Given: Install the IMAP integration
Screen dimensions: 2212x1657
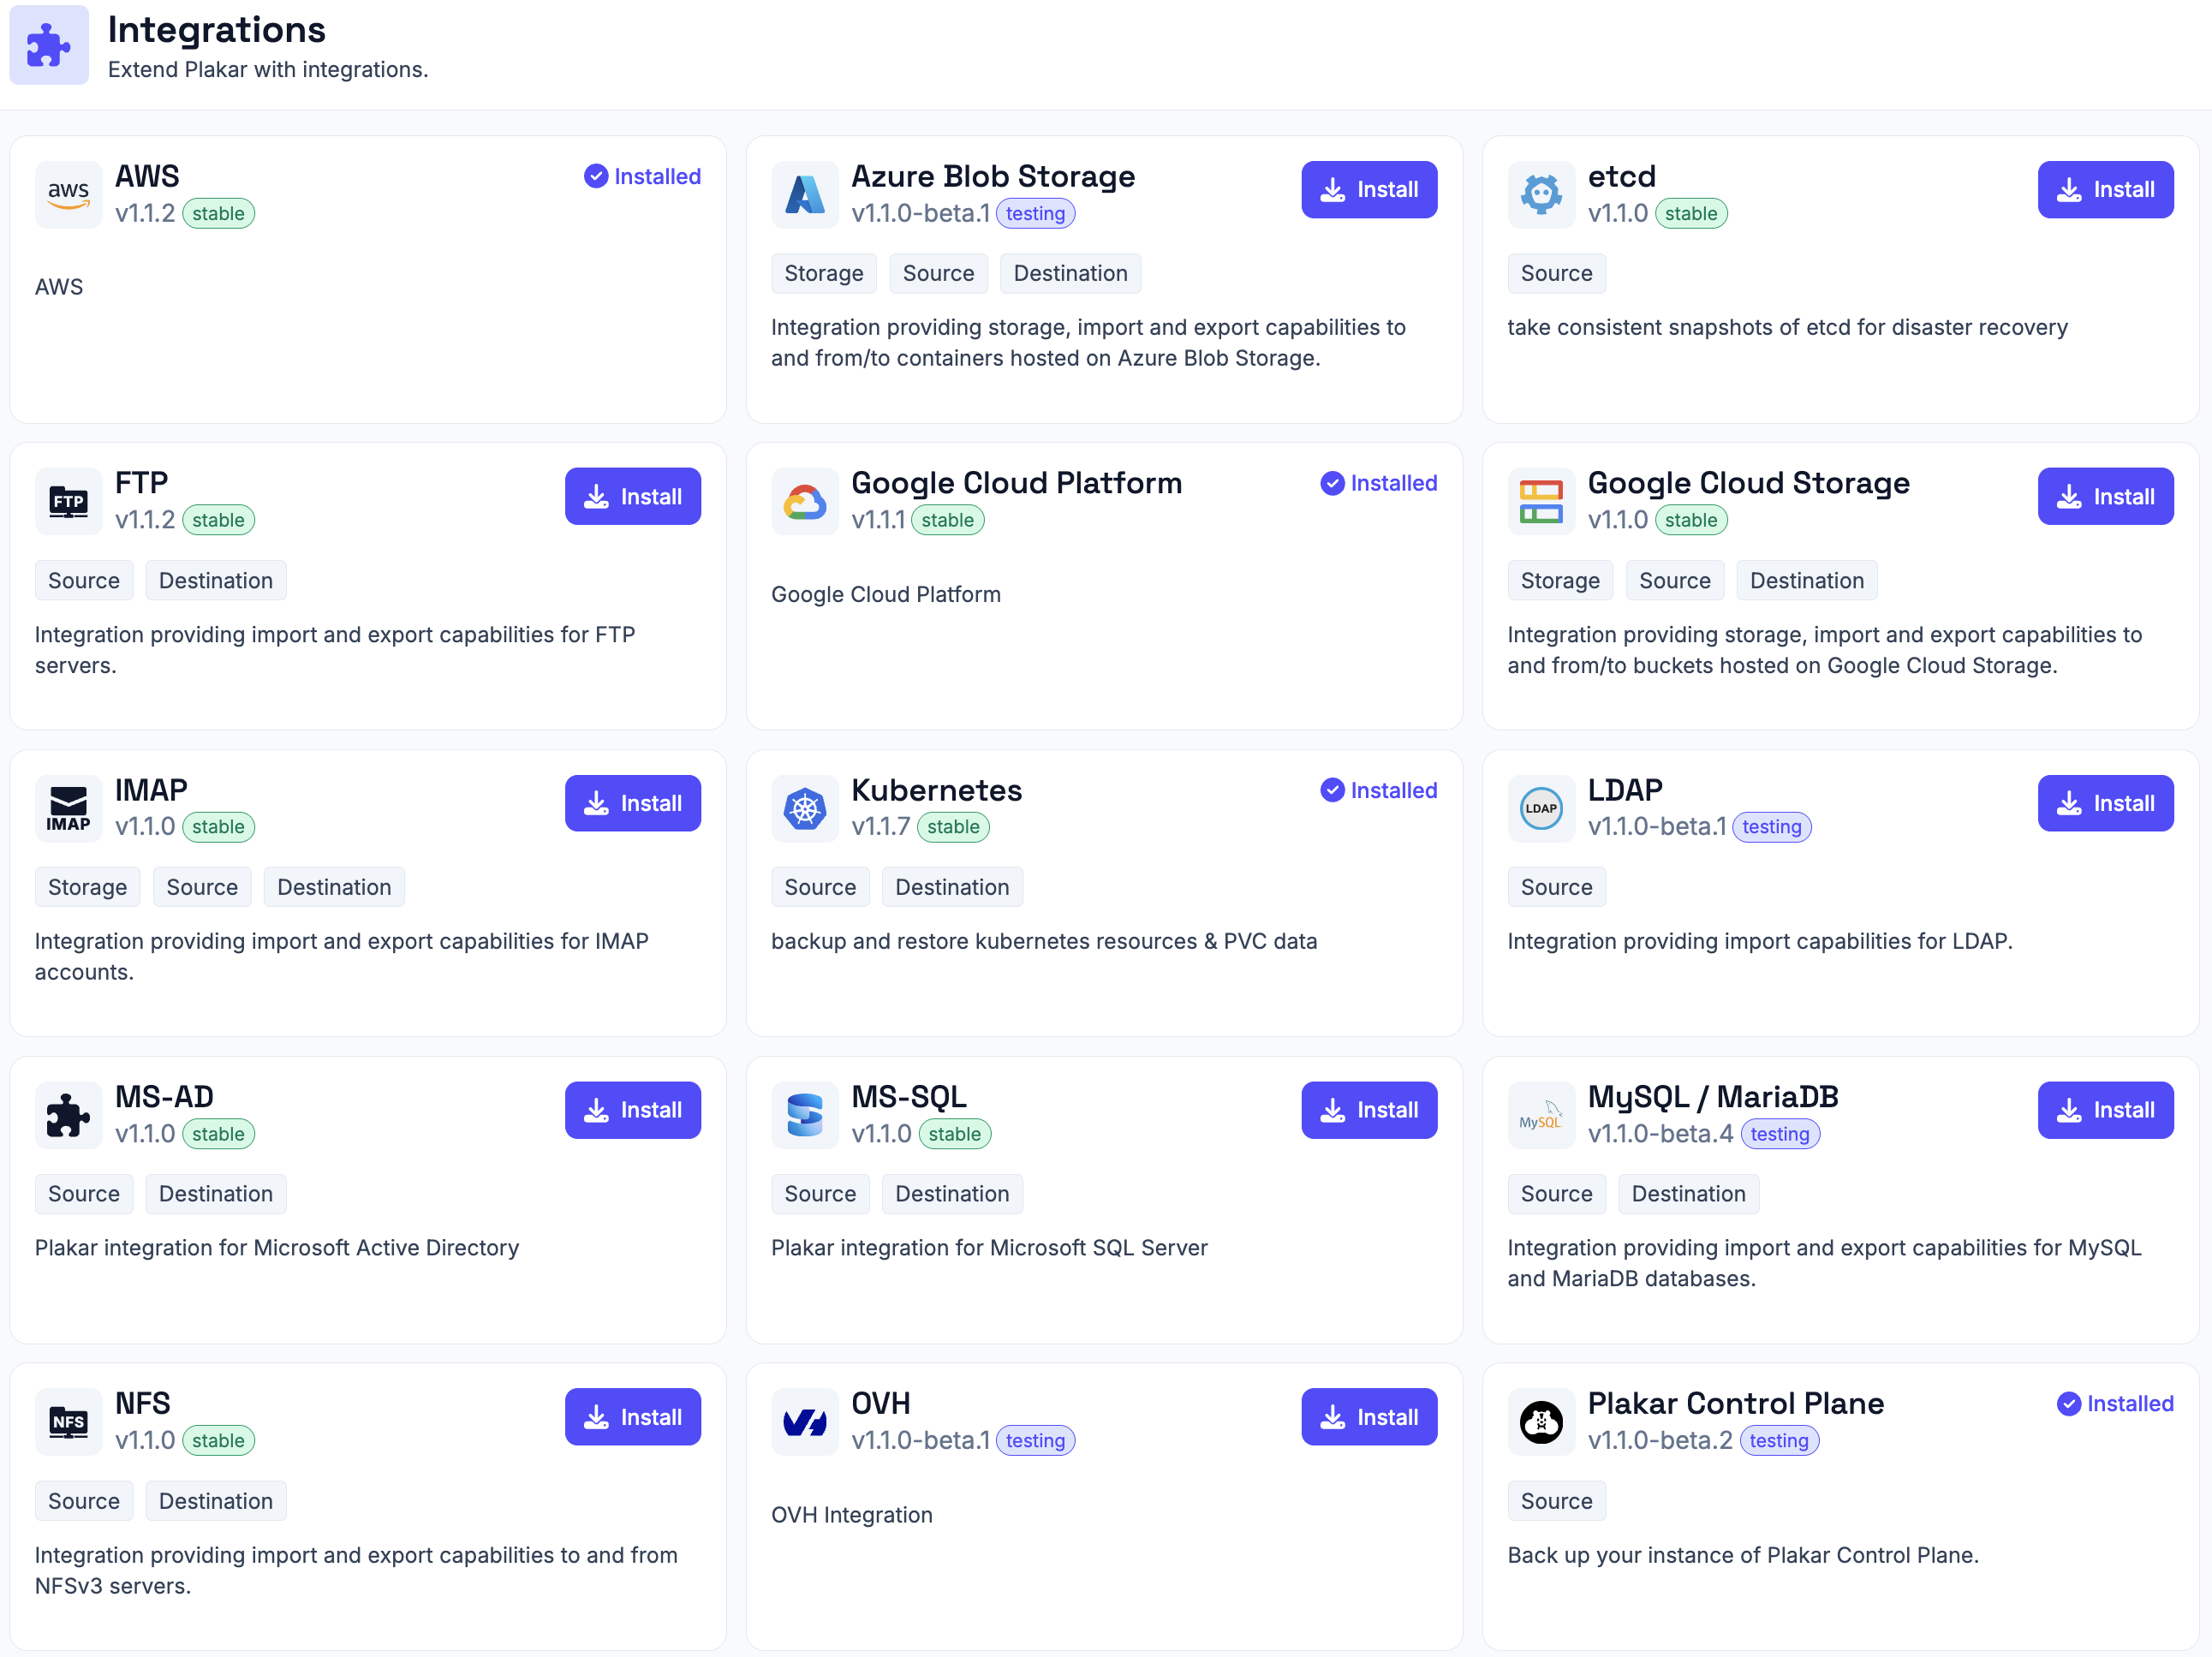Looking at the screenshot, I should coord(632,803).
